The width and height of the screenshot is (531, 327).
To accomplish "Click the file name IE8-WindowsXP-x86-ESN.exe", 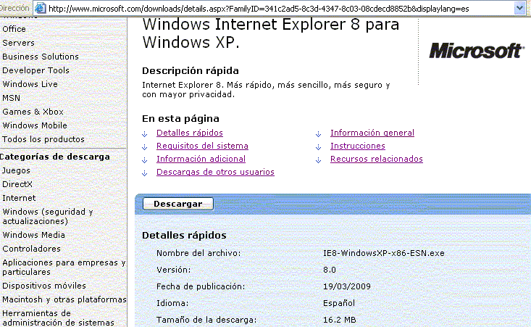I will click(x=384, y=253).
